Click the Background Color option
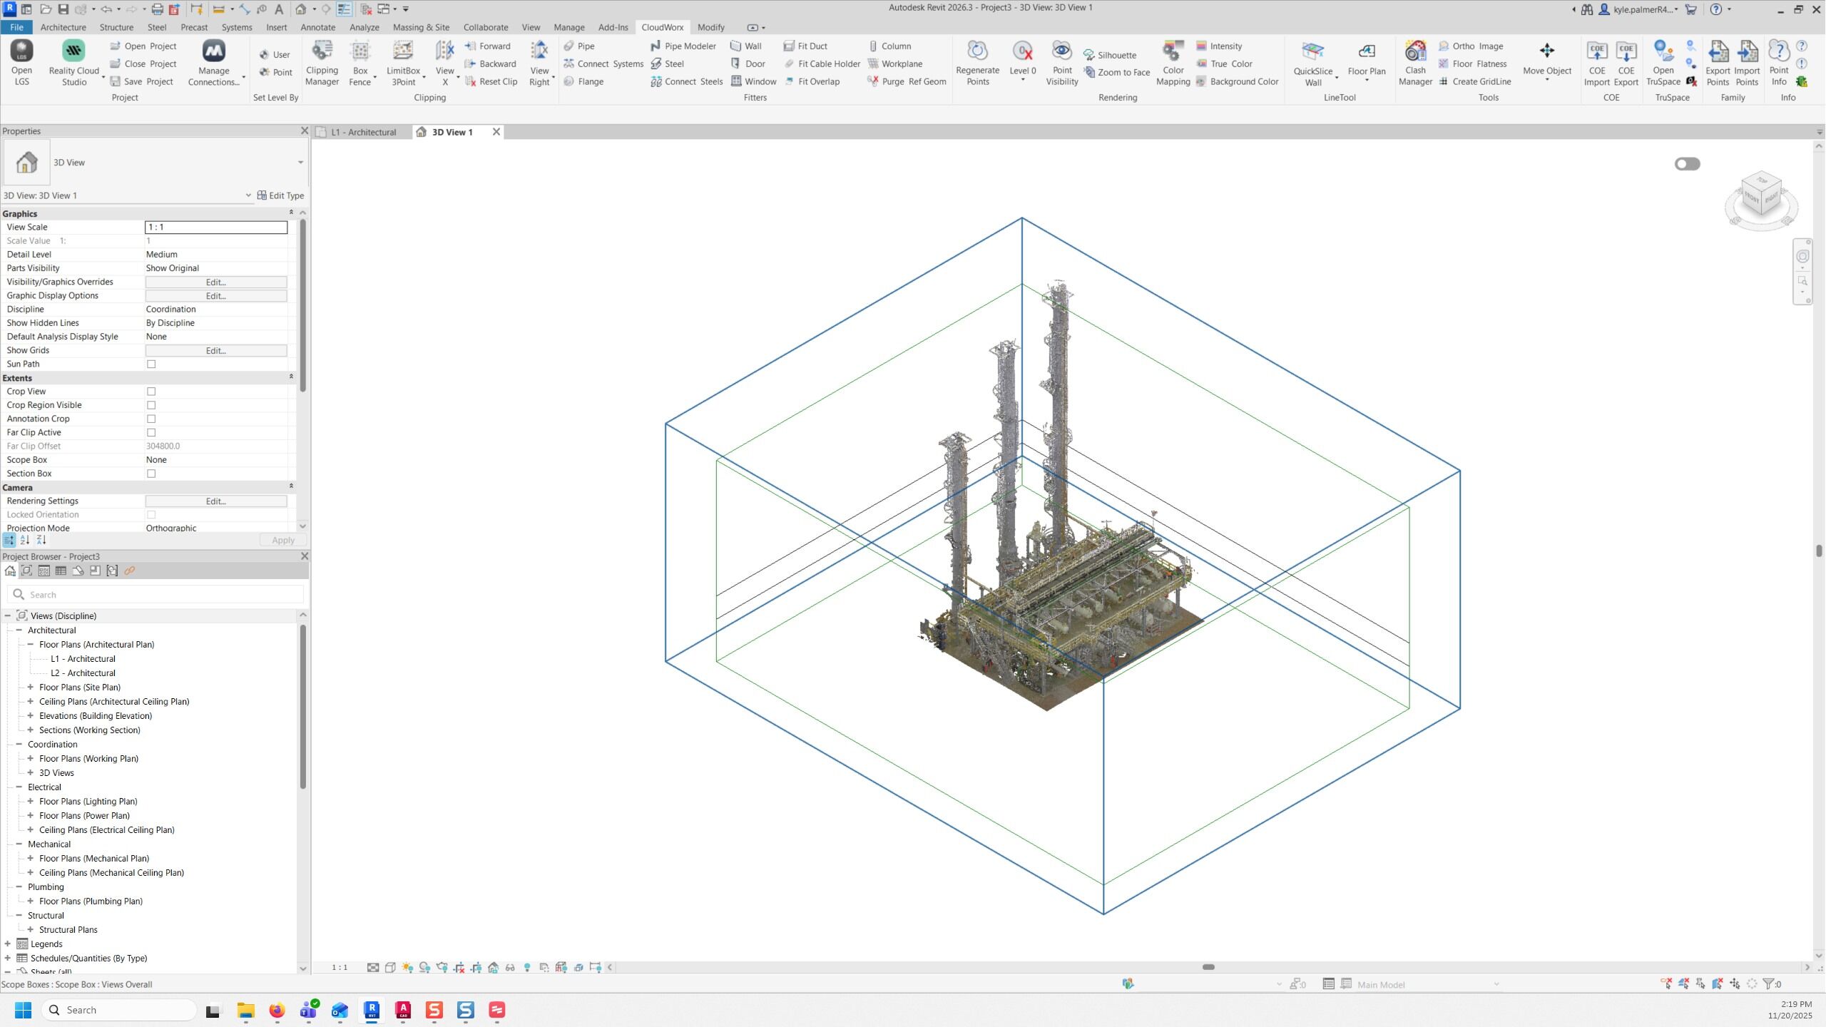This screenshot has height=1027, width=1826. click(1243, 81)
